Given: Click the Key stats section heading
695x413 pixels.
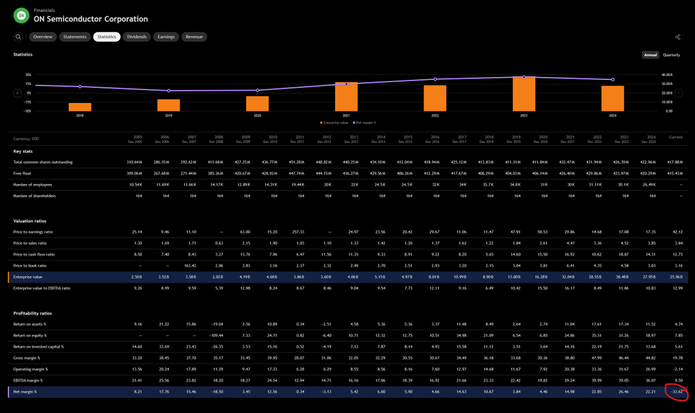Looking at the screenshot, I should pyautogui.click(x=23, y=151).
